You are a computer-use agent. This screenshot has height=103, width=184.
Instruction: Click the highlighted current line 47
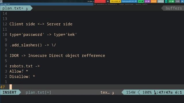92,87
